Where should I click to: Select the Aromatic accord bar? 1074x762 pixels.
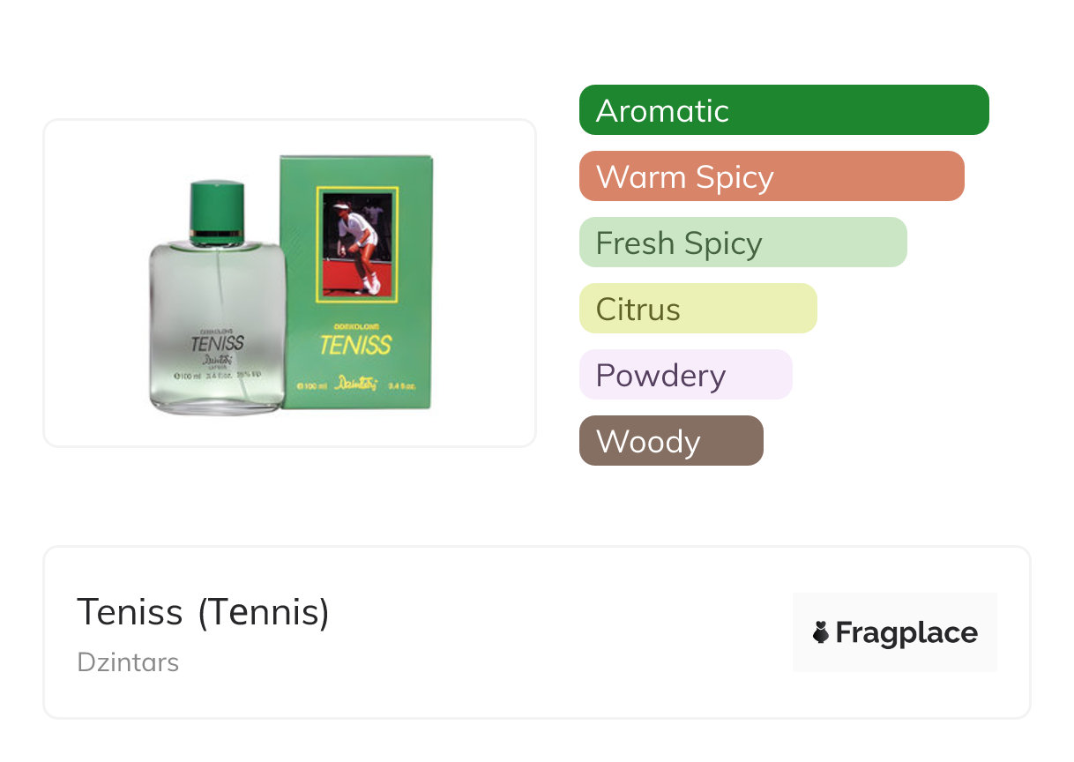[783, 110]
